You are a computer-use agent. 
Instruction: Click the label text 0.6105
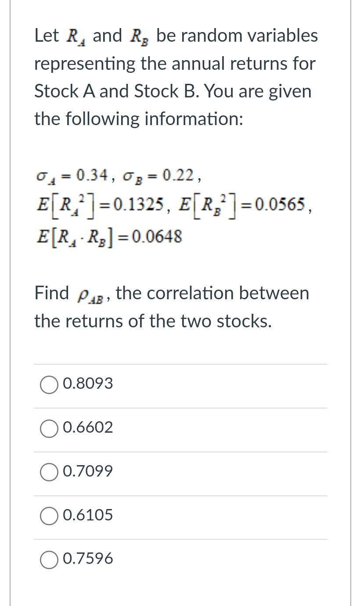pos(88,515)
